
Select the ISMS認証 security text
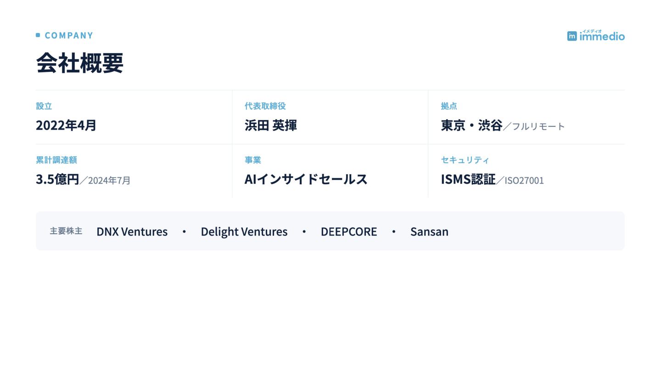point(468,179)
